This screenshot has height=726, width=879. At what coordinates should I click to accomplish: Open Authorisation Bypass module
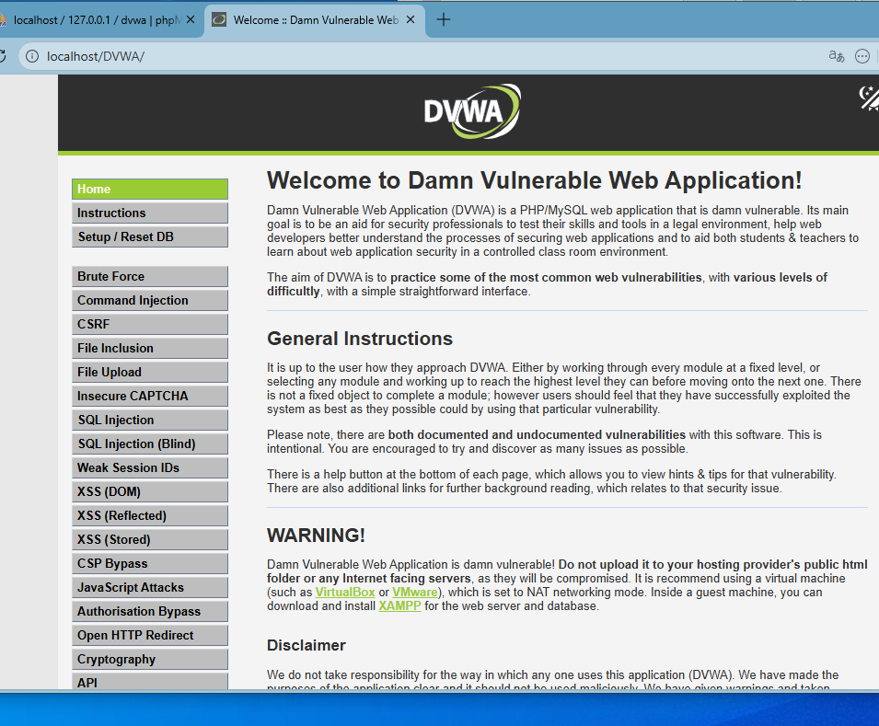[150, 611]
